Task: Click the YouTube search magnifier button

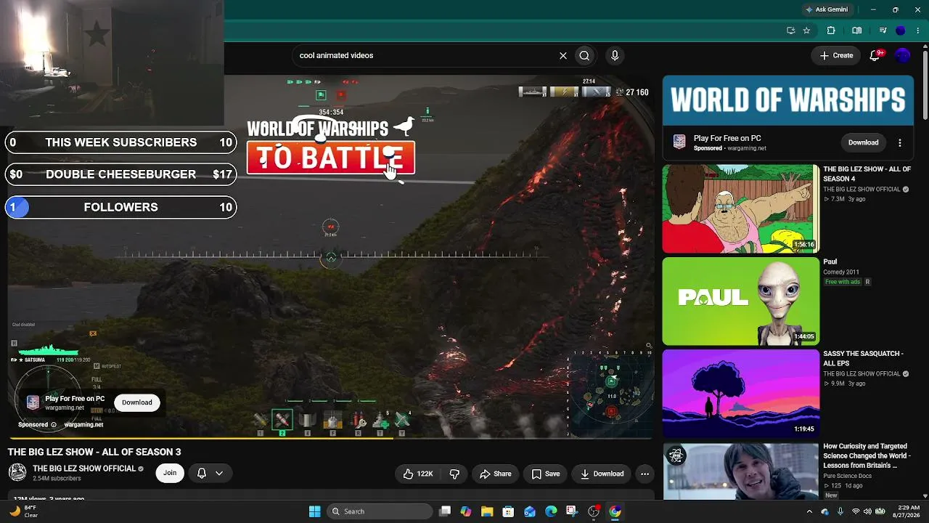Action: pyautogui.click(x=584, y=55)
